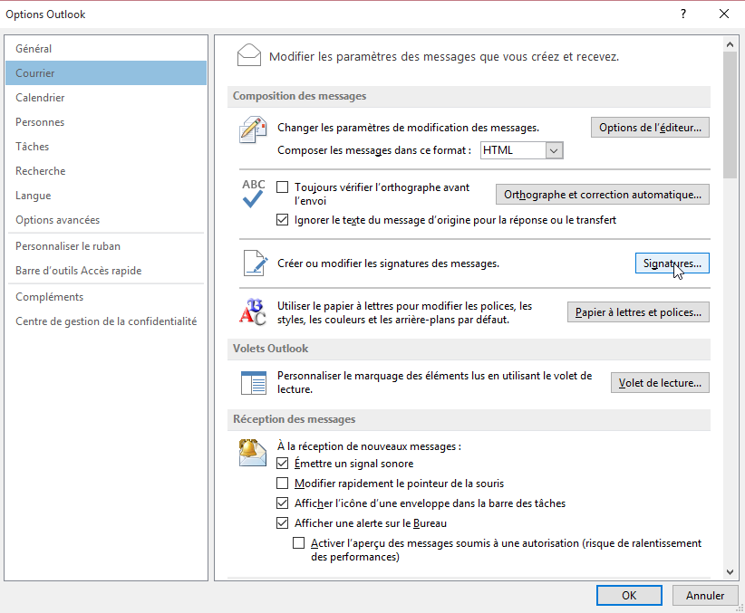Click the Signatures button

click(672, 263)
